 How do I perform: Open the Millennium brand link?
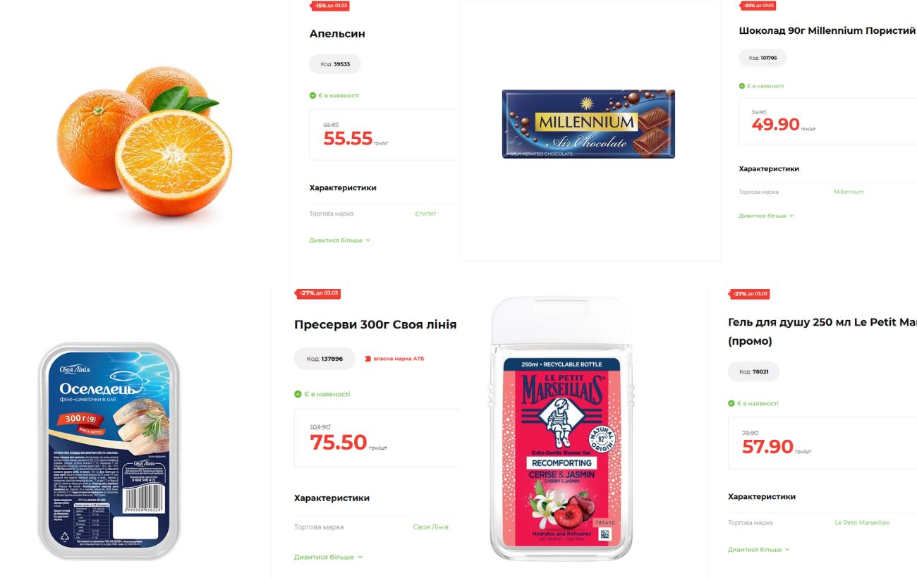pos(849,192)
